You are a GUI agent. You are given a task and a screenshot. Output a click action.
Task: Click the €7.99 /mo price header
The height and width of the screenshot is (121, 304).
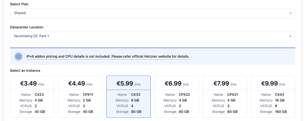coord(225,84)
